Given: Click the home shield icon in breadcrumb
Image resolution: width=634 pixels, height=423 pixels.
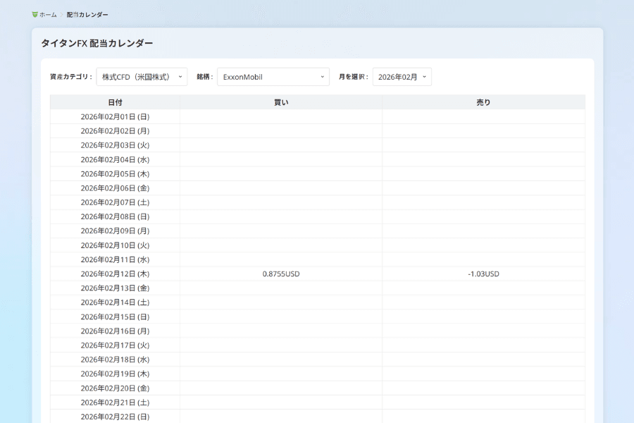Looking at the screenshot, I should coord(35,15).
